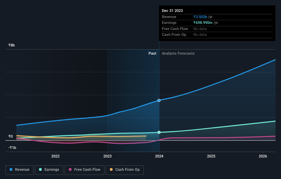
Task: Click the Free Cash Flow row label in tooltip
Action: pyautogui.click(x=175, y=29)
